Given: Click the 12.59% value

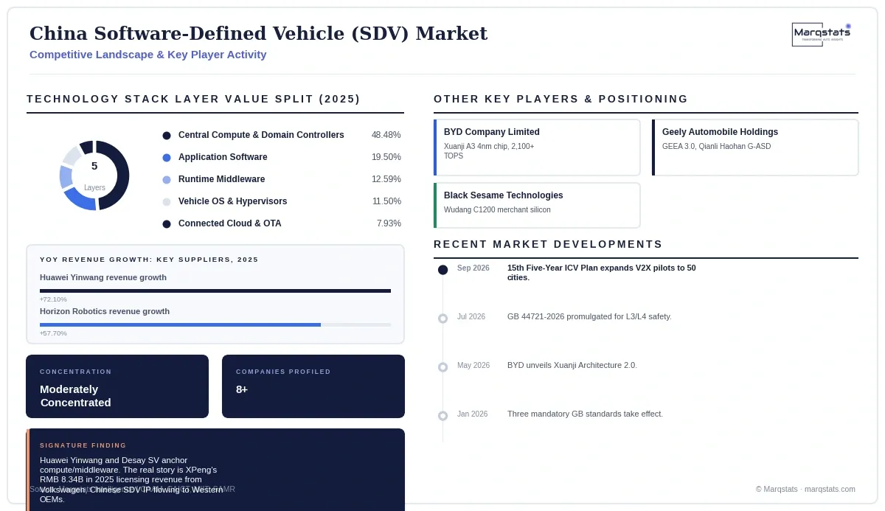Looking at the screenshot, I should [386, 179].
